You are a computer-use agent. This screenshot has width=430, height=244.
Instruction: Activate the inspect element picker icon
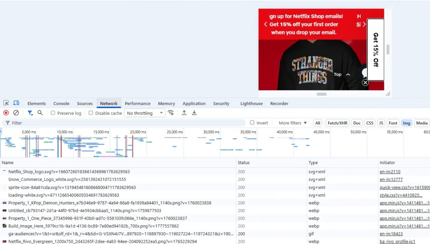pos(6,103)
